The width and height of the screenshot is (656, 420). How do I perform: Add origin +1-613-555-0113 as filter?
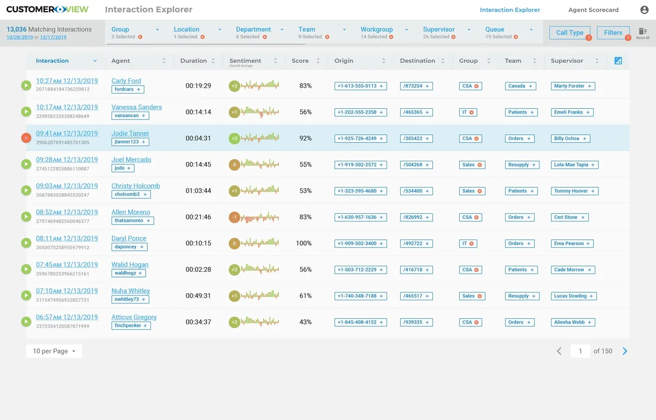361,86
